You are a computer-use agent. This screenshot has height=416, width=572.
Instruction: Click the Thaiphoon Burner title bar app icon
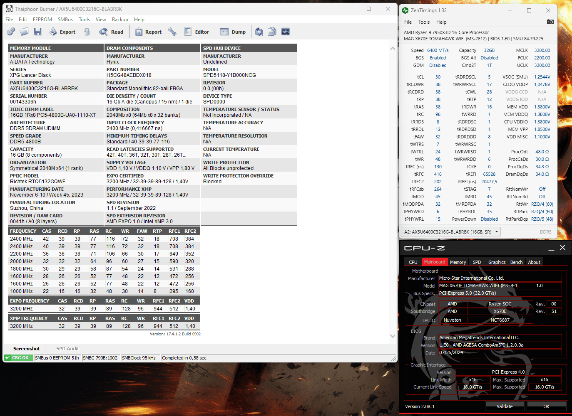point(9,9)
